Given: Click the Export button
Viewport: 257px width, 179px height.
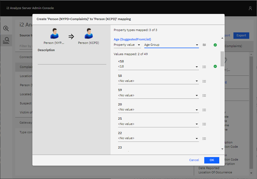Looking at the screenshot, I should click(241, 35).
